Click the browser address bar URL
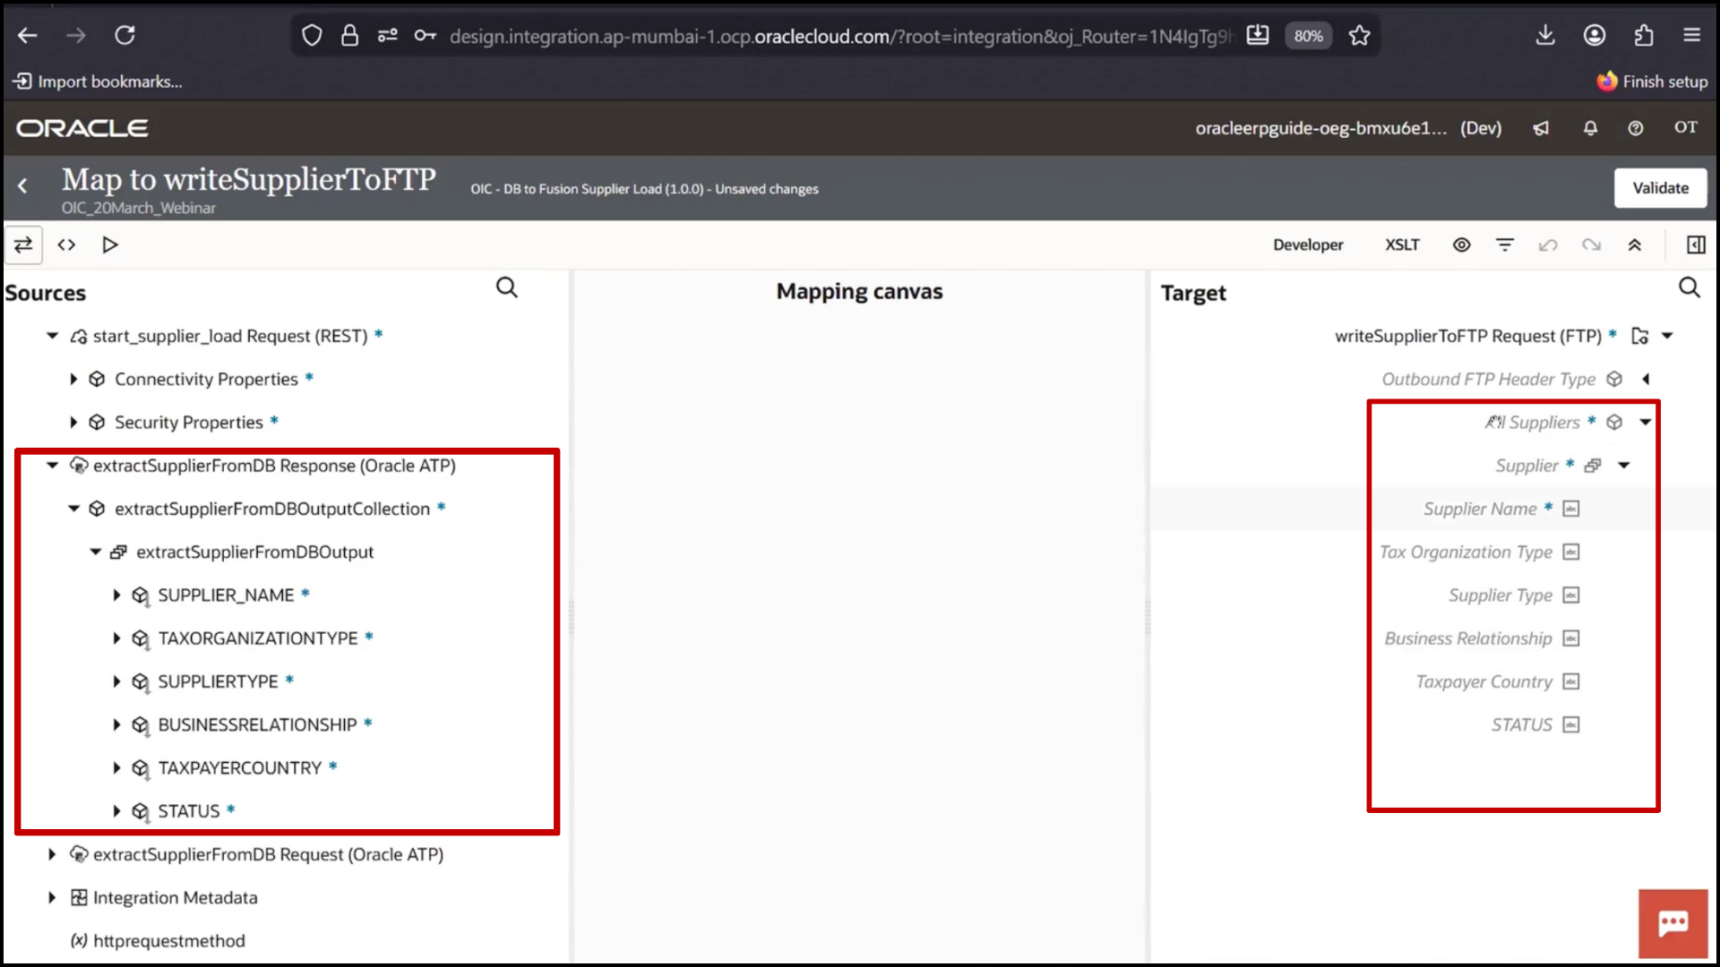 (x=840, y=36)
